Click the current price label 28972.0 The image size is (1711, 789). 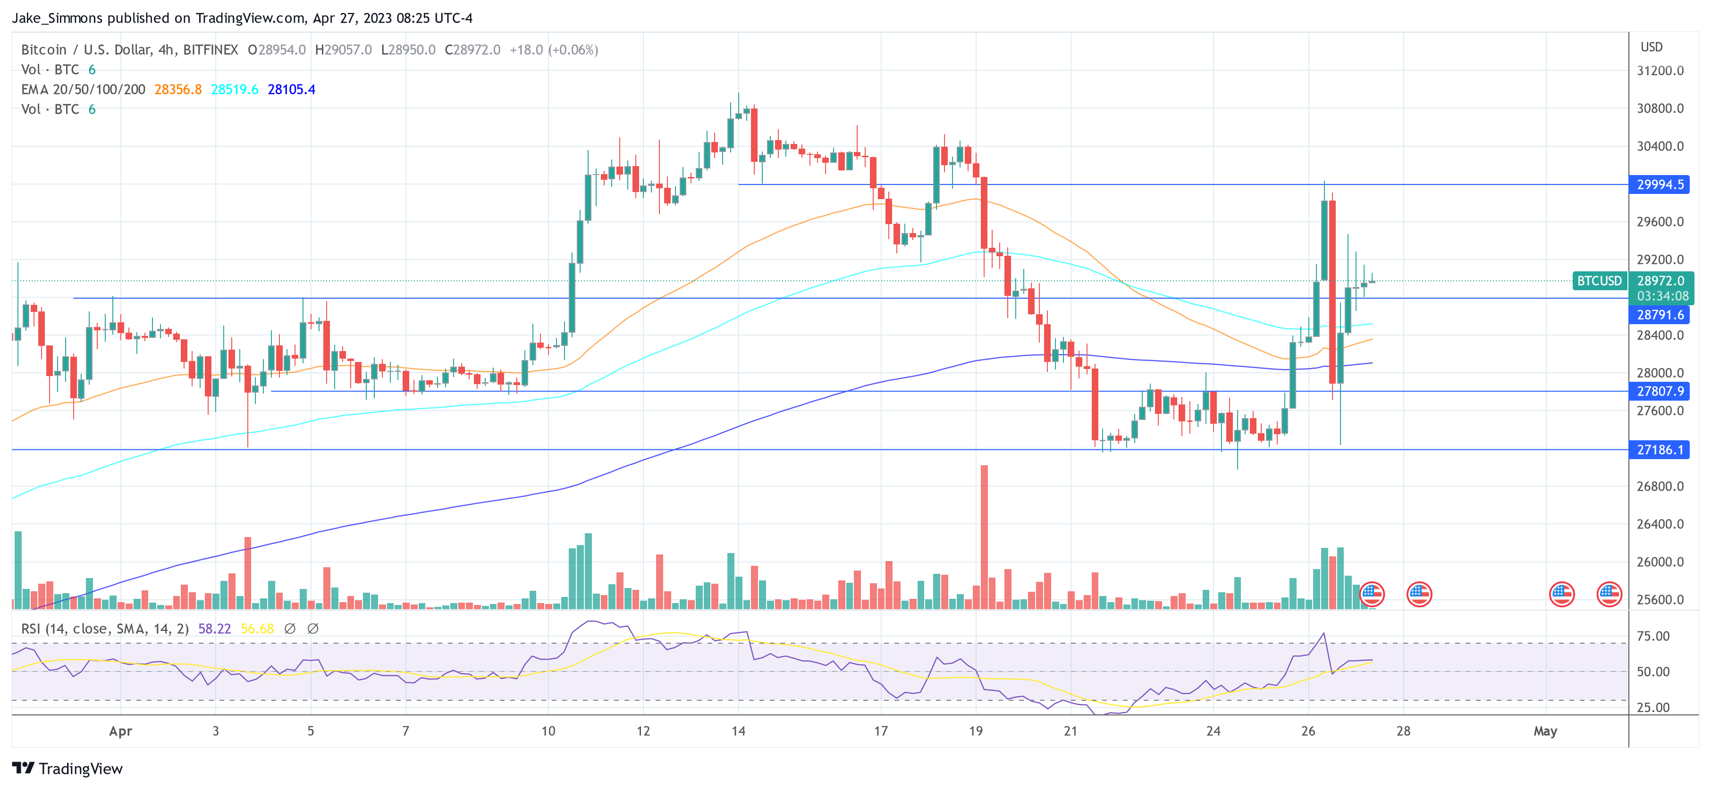click(1660, 281)
